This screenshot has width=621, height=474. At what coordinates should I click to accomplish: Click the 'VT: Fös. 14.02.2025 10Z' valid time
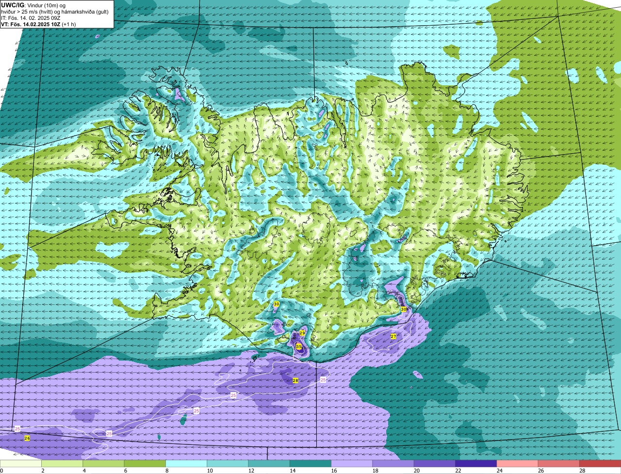click(31, 24)
